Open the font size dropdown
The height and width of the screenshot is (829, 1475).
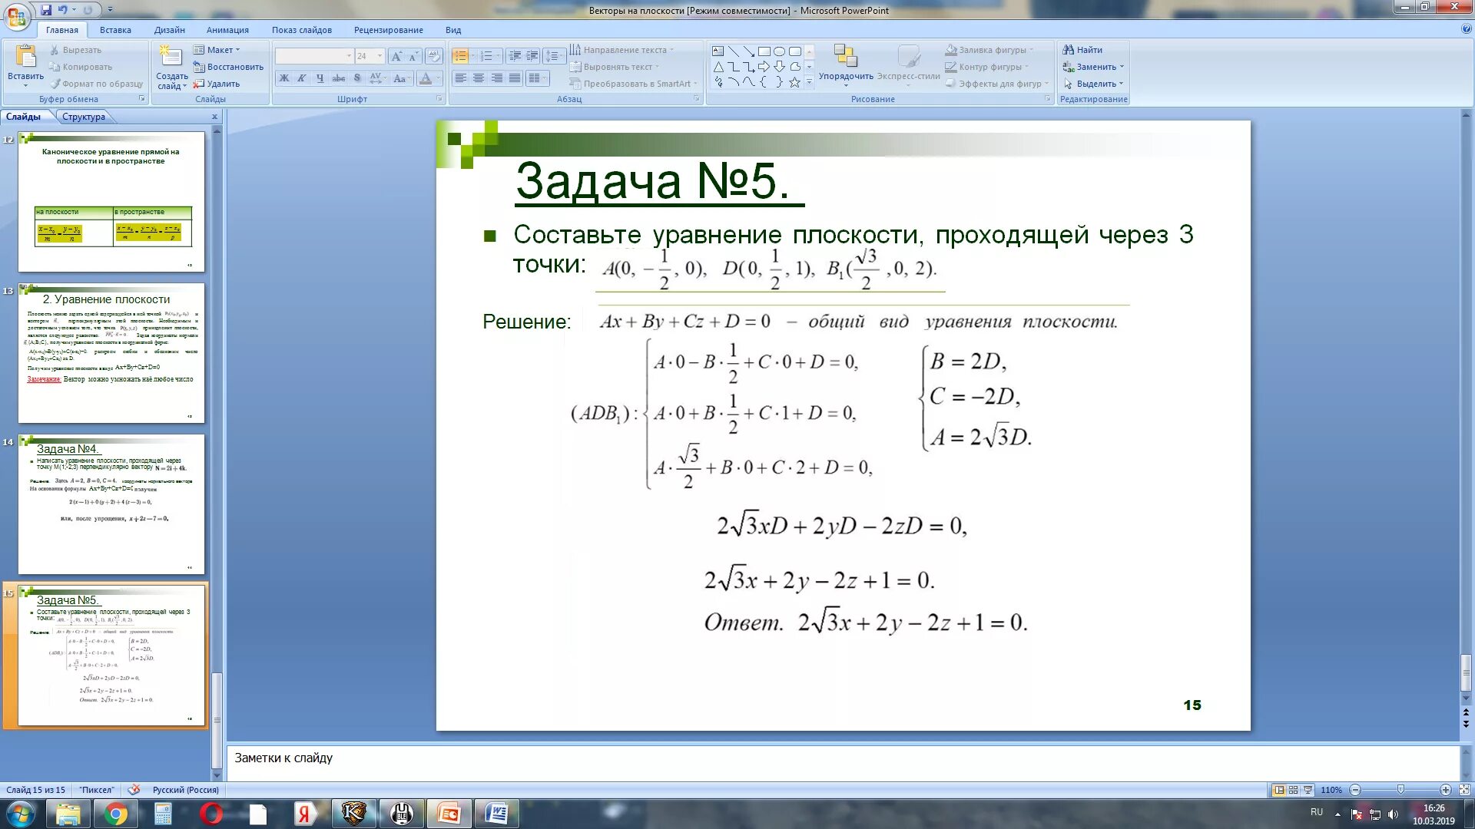coord(380,57)
